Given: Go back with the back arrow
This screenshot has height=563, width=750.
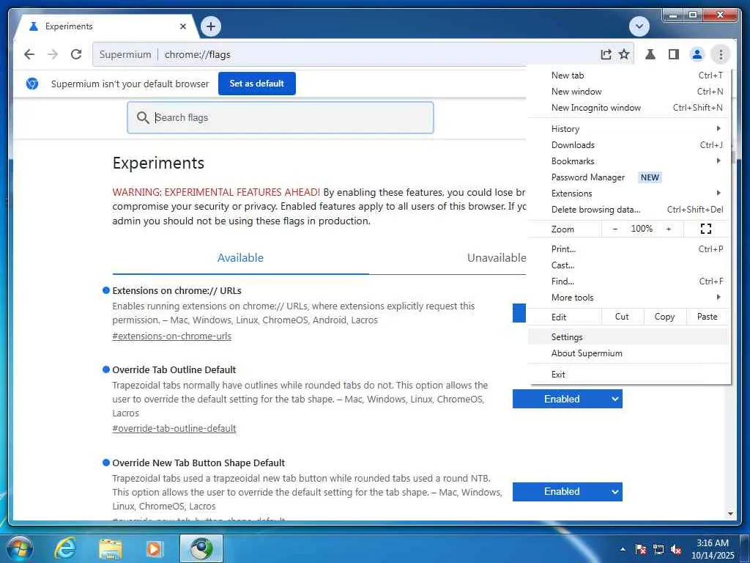Looking at the screenshot, I should point(29,54).
